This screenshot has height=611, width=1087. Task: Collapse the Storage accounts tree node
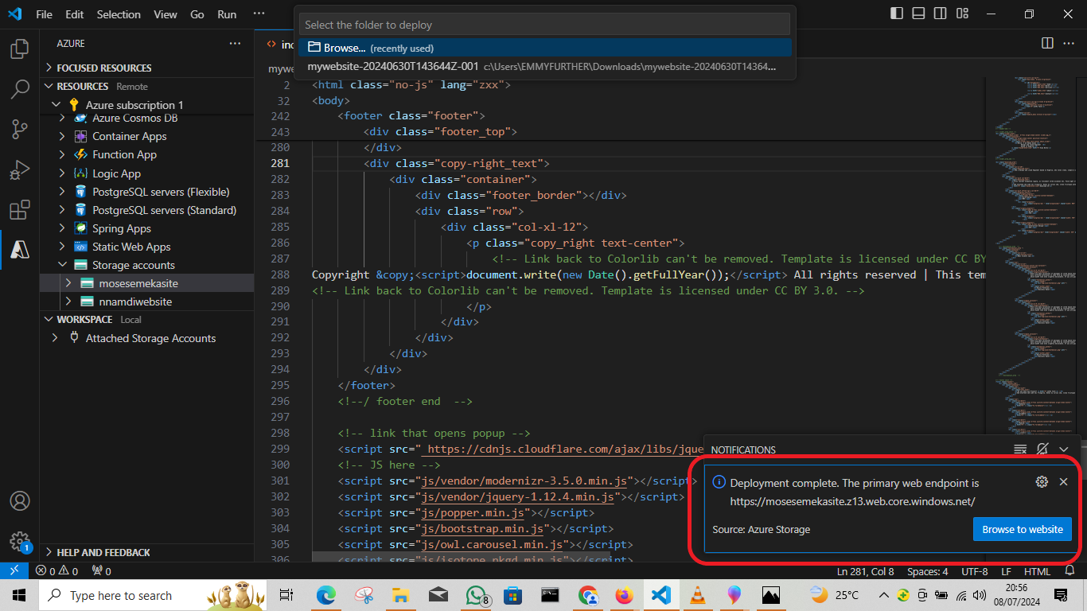pyautogui.click(x=63, y=265)
